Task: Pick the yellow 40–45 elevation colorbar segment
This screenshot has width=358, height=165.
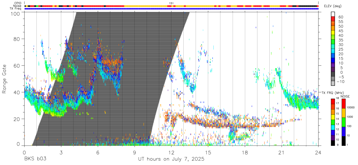Action: click(333, 33)
